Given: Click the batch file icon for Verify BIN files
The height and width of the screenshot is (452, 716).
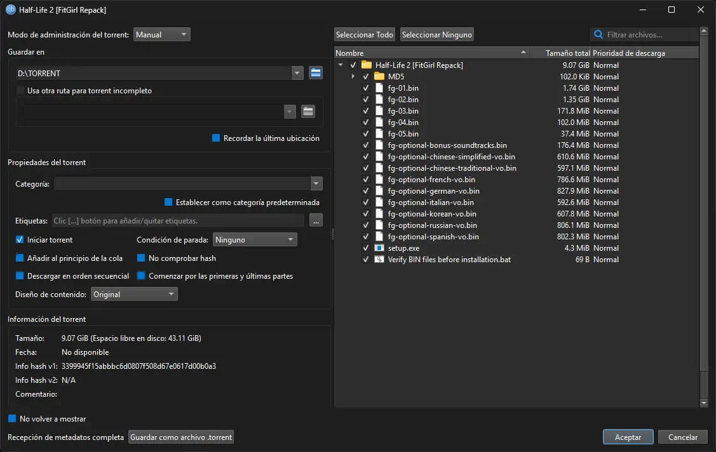Looking at the screenshot, I should 379,260.
